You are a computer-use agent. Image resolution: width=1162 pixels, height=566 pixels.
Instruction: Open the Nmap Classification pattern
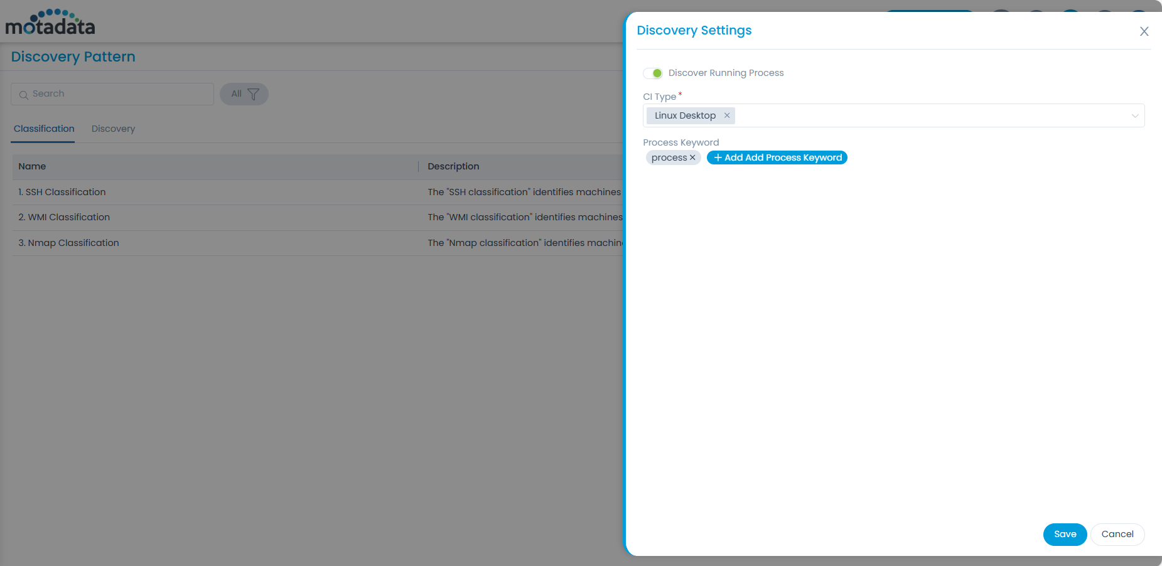click(x=68, y=243)
